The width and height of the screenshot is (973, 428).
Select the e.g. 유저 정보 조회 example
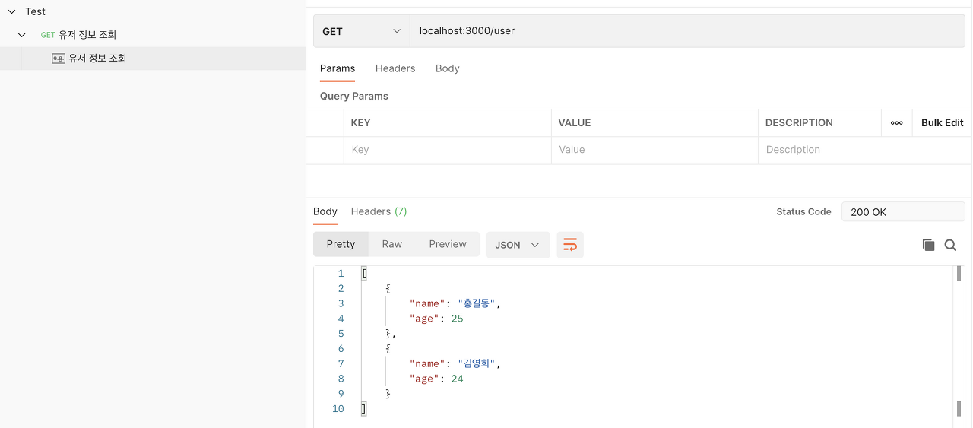pos(97,58)
